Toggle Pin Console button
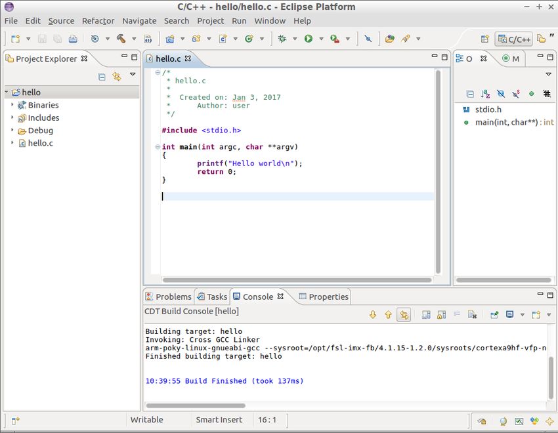This screenshot has height=433, width=558. click(494, 315)
